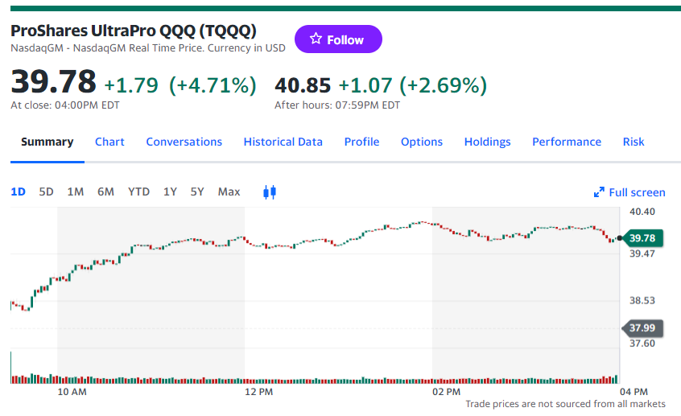Click the 02 PM time axis label
681x416 pixels.
(x=447, y=392)
